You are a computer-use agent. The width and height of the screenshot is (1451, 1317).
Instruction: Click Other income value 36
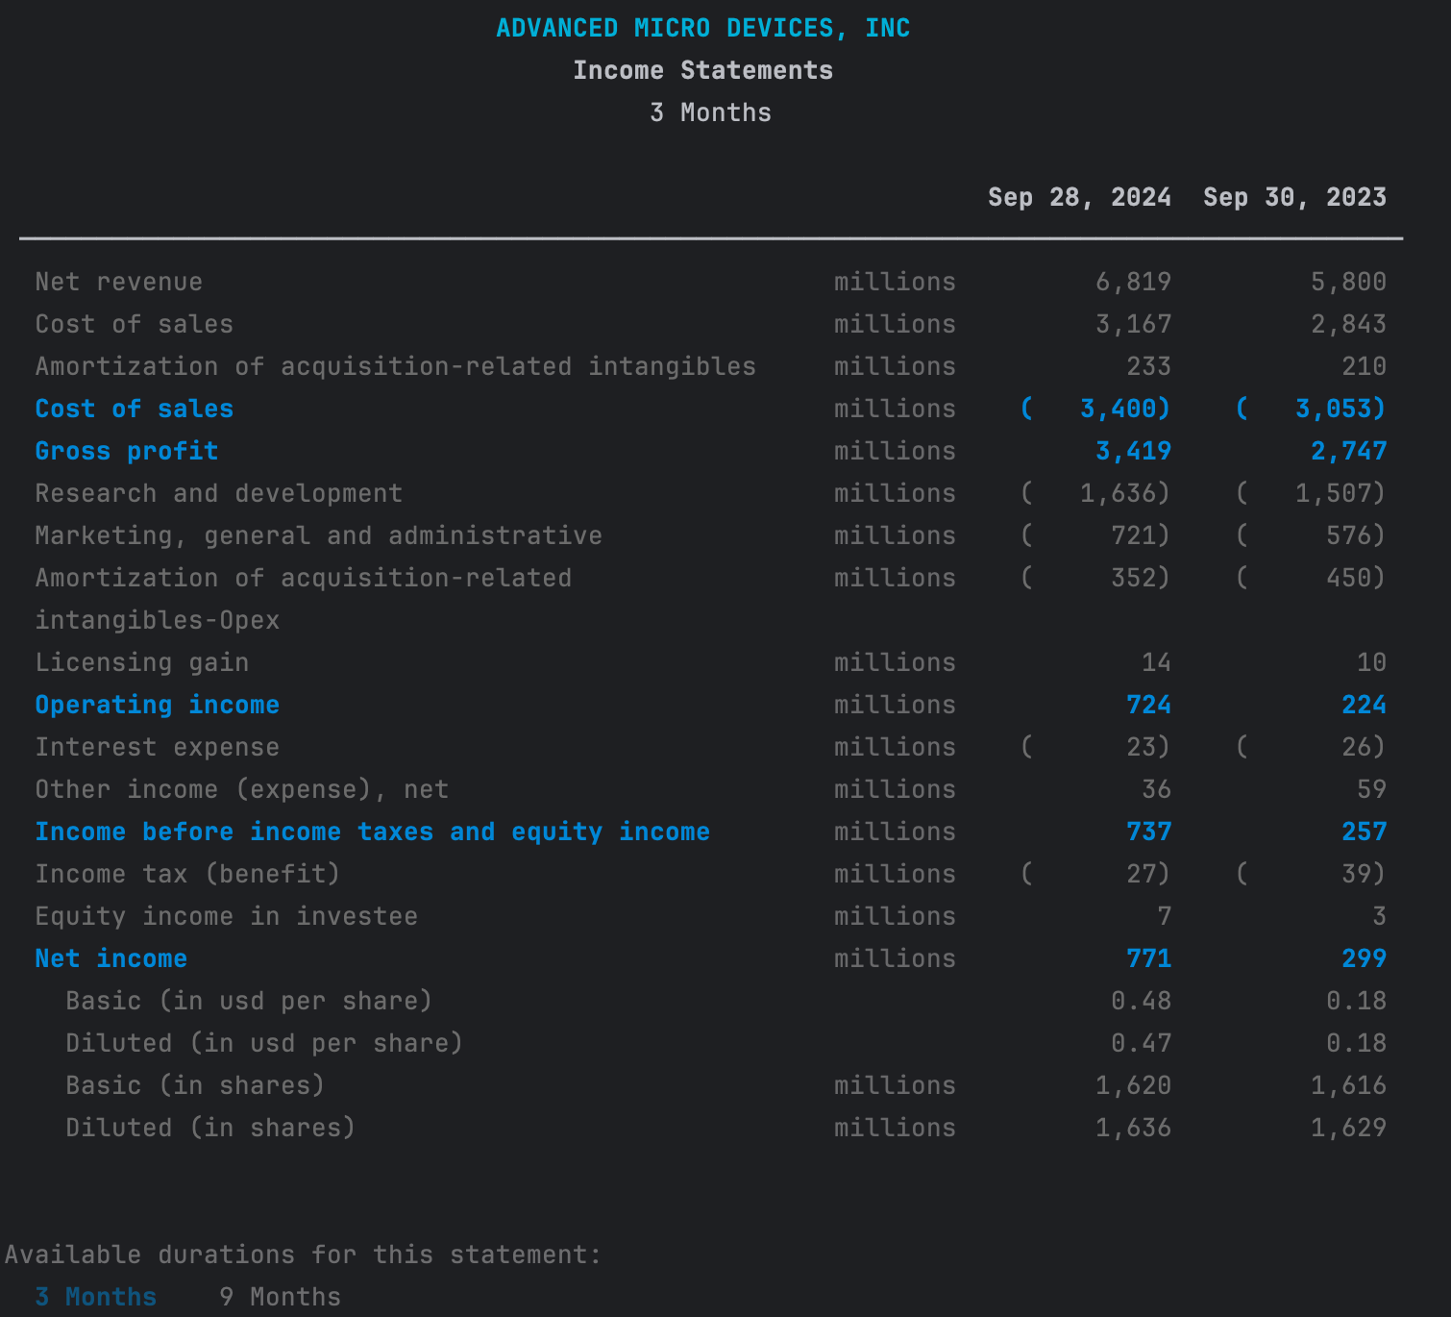tap(1156, 789)
